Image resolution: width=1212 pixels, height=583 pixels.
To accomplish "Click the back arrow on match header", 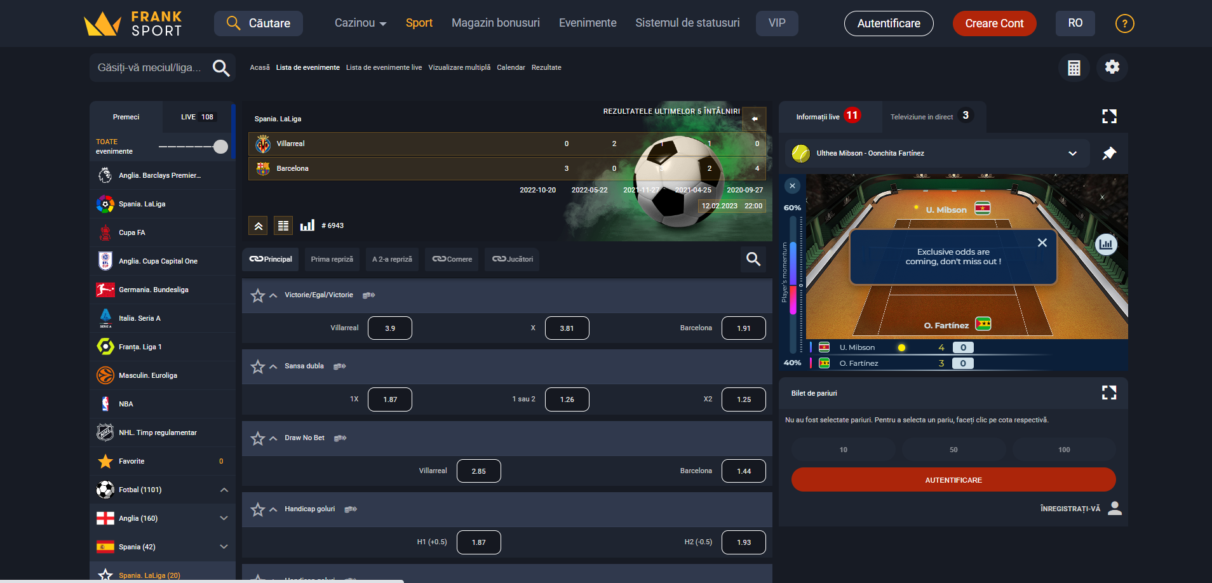I will point(755,119).
